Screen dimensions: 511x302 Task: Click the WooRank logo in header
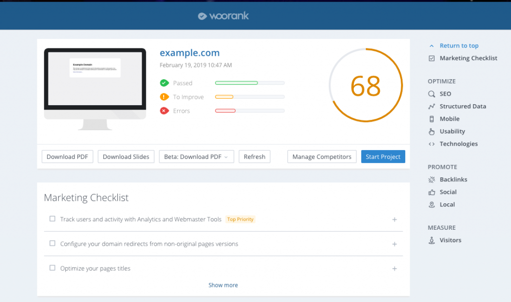[x=223, y=15]
